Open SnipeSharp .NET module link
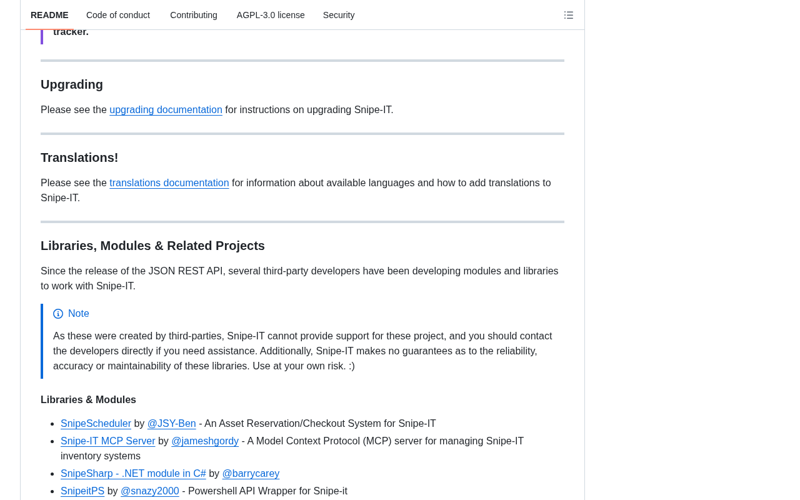800x500 pixels. pos(133,474)
